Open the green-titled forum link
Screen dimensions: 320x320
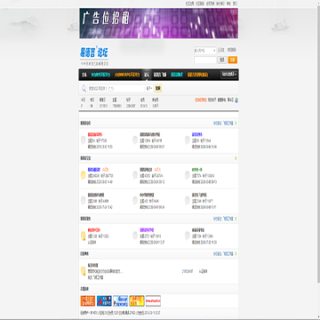pos(197,170)
